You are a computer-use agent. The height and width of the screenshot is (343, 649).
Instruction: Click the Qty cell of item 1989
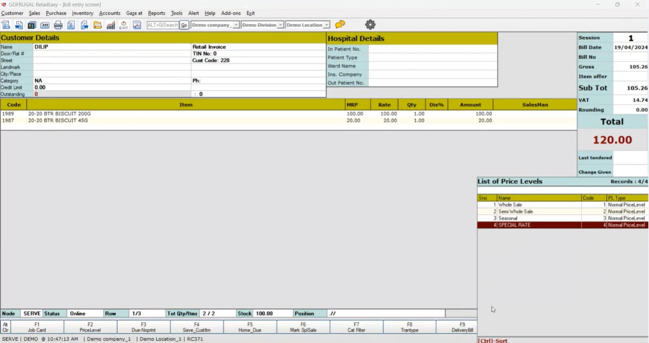point(412,114)
